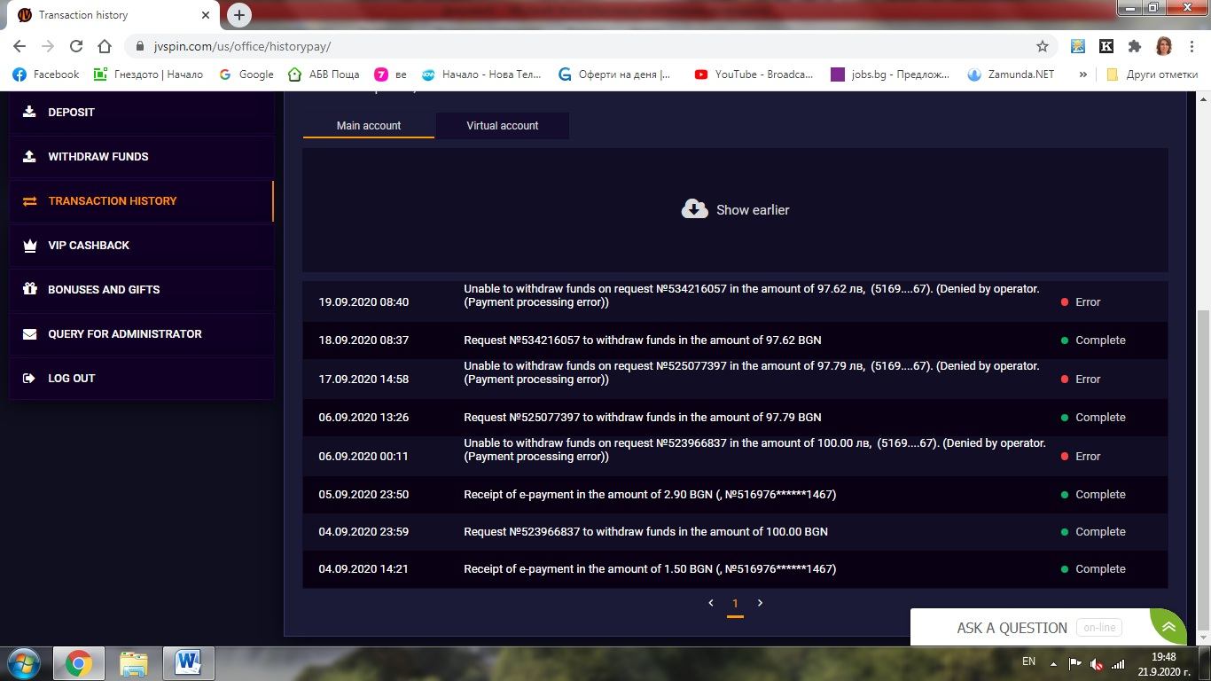Click the cloud download icon beside Show earlier
This screenshot has height=681, width=1211.
pos(694,209)
